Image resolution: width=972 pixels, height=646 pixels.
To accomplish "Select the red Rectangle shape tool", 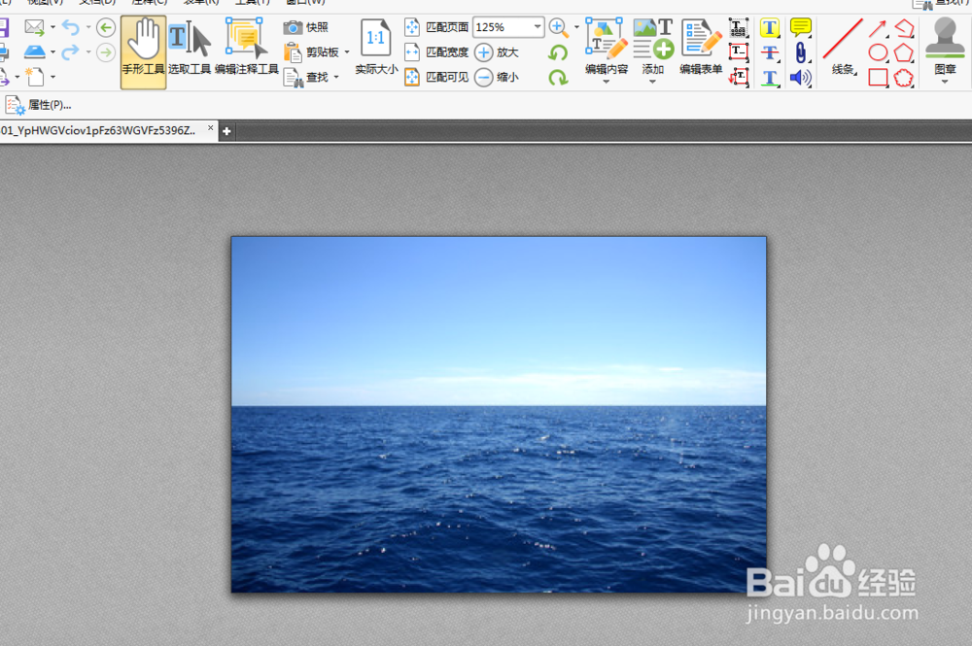I will point(878,78).
